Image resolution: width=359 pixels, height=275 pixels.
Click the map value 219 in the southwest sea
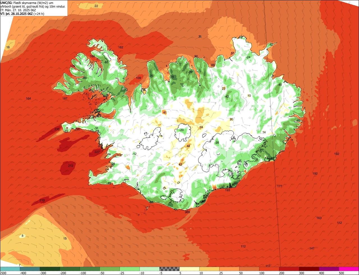click(42, 200)
